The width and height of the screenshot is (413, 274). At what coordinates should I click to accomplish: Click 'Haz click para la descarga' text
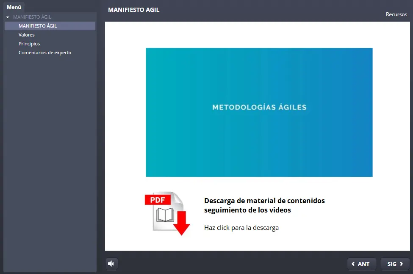tap(241, 228)
